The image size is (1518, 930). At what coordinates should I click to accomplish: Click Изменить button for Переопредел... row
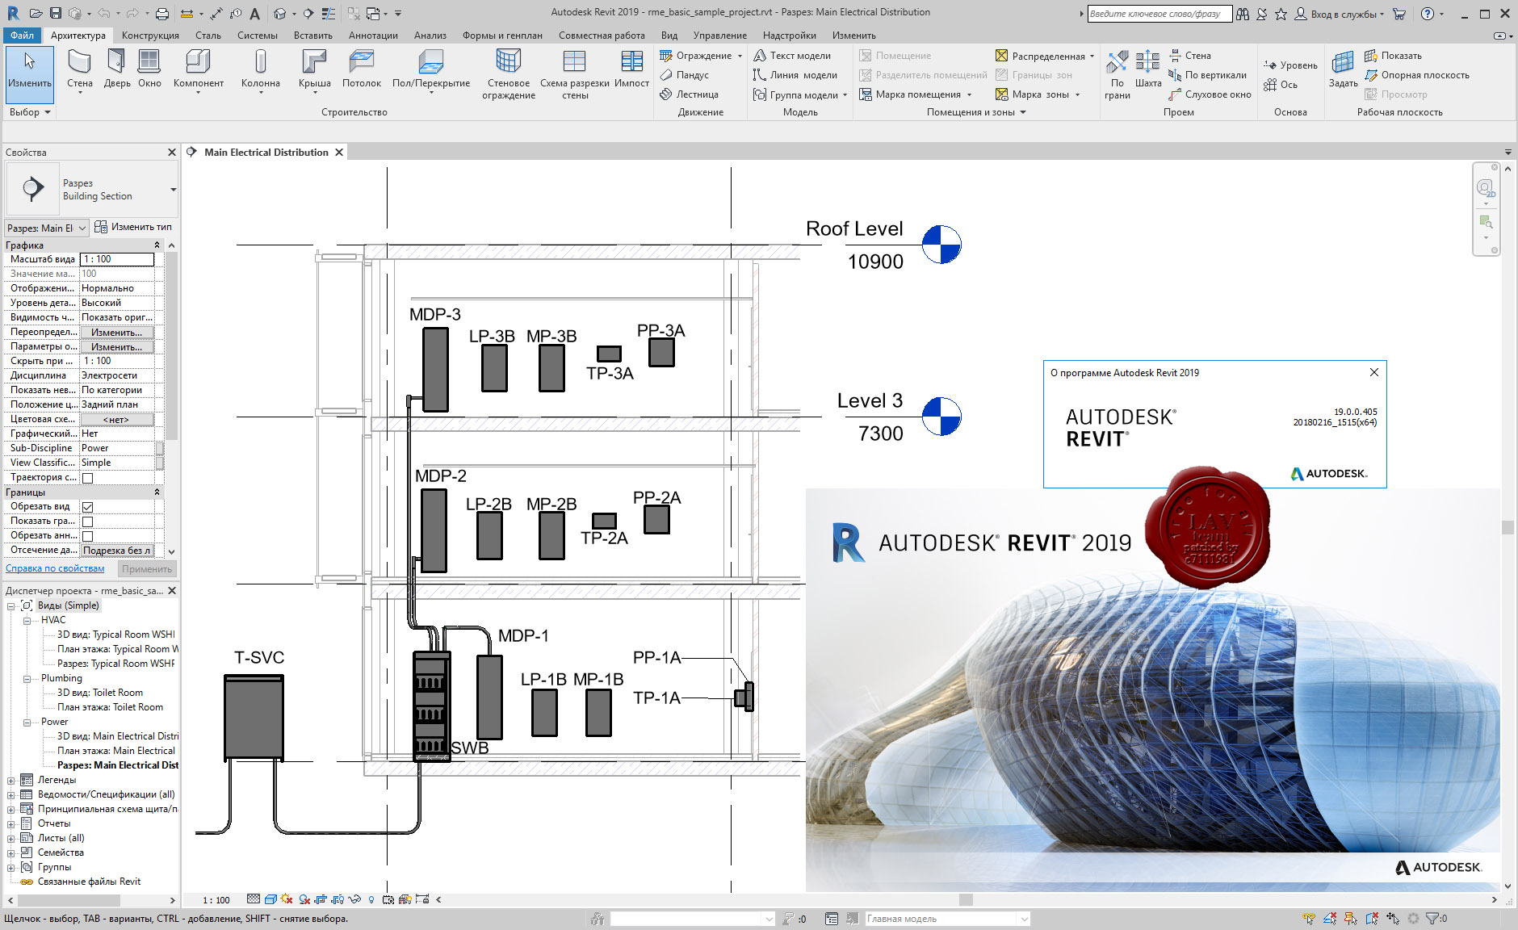point(116,332)
